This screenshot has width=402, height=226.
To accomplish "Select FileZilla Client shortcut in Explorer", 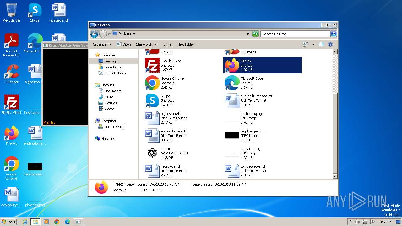I will pos(183,65).
